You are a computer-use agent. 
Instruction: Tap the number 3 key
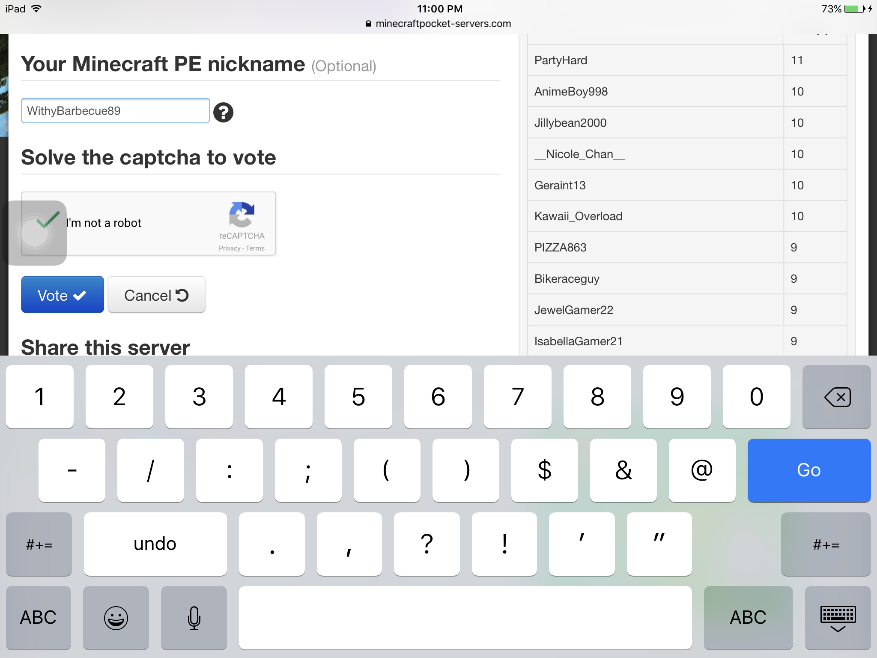[199, 397]
